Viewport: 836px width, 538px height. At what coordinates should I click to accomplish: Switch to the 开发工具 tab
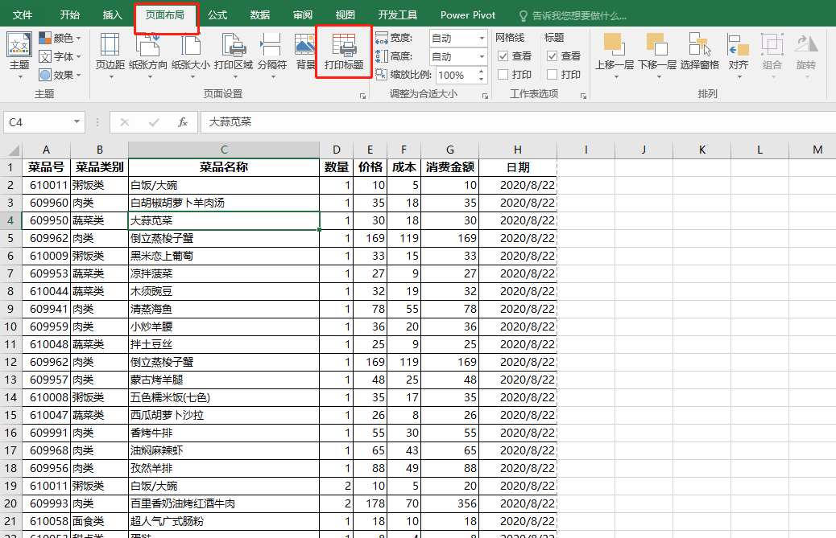coord(398,15)
